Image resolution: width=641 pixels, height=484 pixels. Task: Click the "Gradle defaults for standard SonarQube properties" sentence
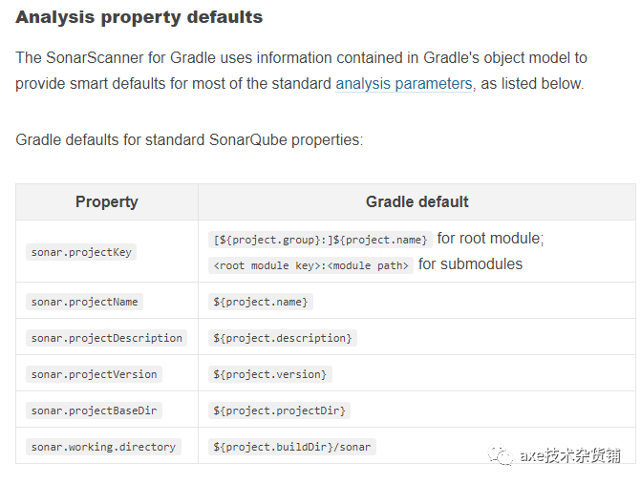[x=189, y=140]
